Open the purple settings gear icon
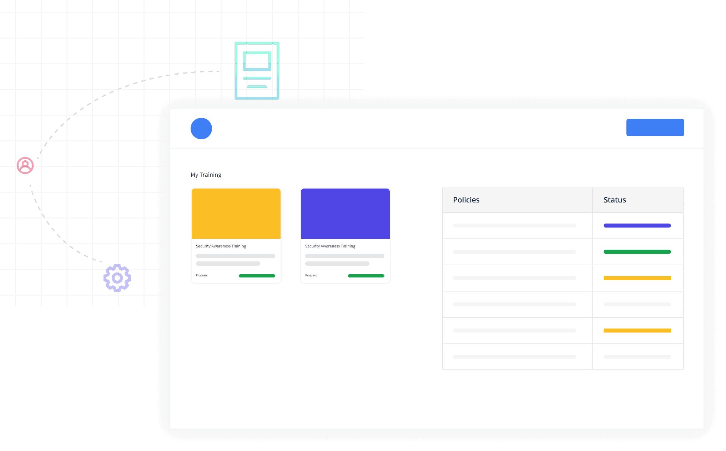The width and height of the screenshot is (726, 451). pos(117,278)
